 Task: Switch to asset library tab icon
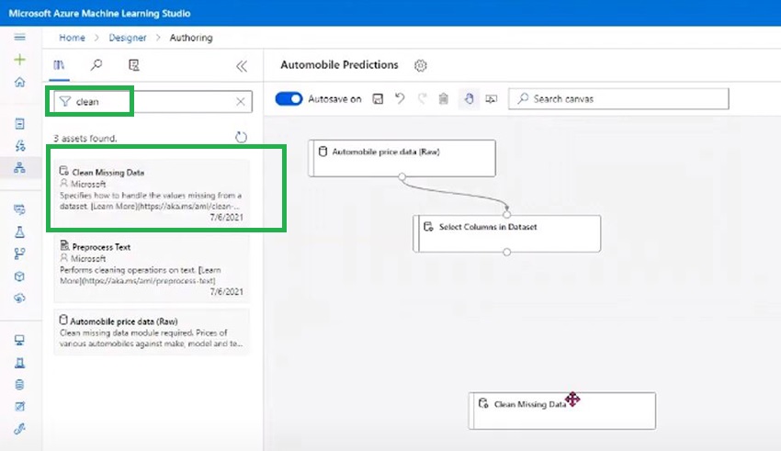point(59,65)
